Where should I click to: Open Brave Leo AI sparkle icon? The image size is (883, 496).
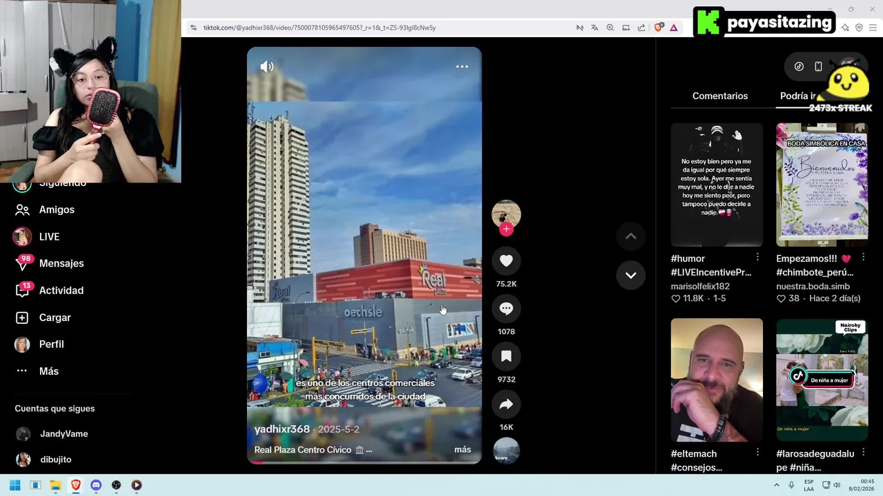[x=846, y=28]
